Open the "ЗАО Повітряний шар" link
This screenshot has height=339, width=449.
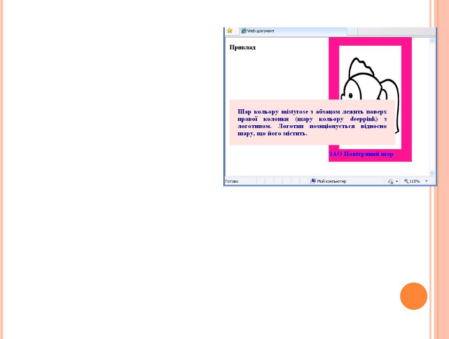(x=361, y=154)
